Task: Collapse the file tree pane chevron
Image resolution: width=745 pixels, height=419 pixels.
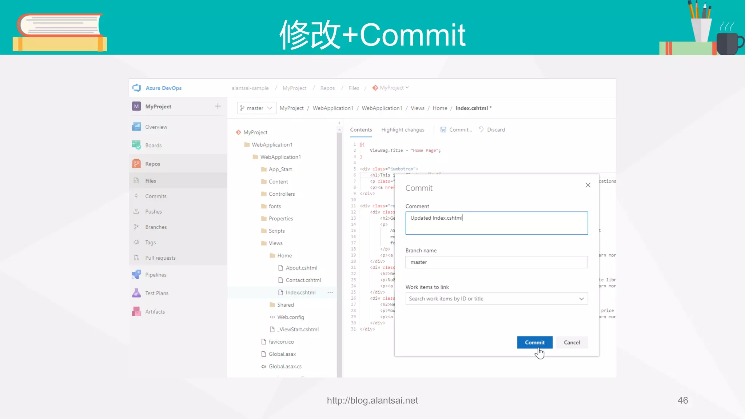Action: [x=339, y=123]
